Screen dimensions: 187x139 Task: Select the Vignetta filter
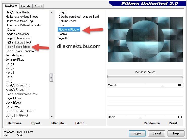click(63, 38)
